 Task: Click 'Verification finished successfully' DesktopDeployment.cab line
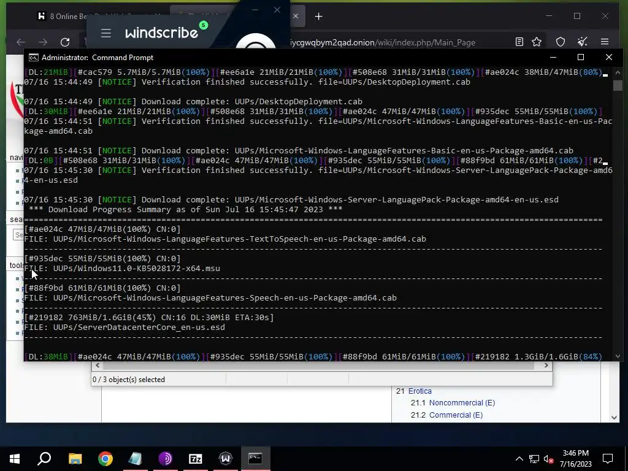[x=247, y=82]
